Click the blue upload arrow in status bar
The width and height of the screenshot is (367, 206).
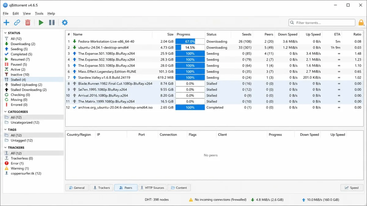coord(304,200)
